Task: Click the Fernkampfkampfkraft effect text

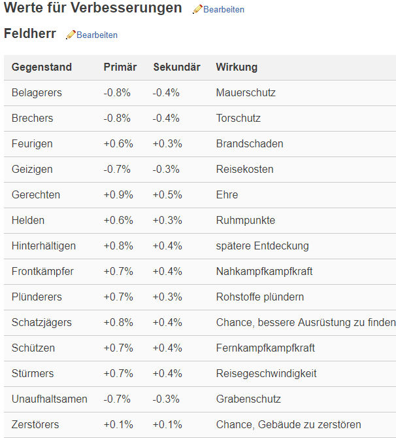Action: (265, 348)
